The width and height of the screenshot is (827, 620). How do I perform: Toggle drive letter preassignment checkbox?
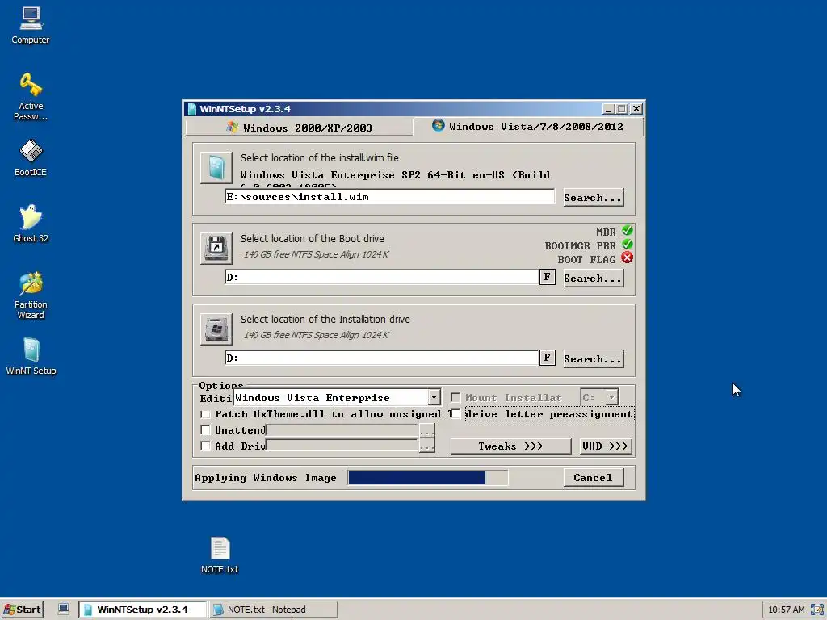click(455, 414)
